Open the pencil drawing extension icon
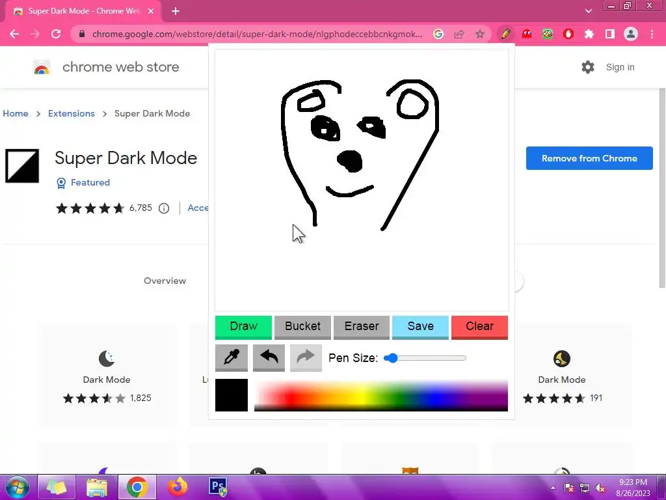The image size is (666, 500). click(505, 34)
